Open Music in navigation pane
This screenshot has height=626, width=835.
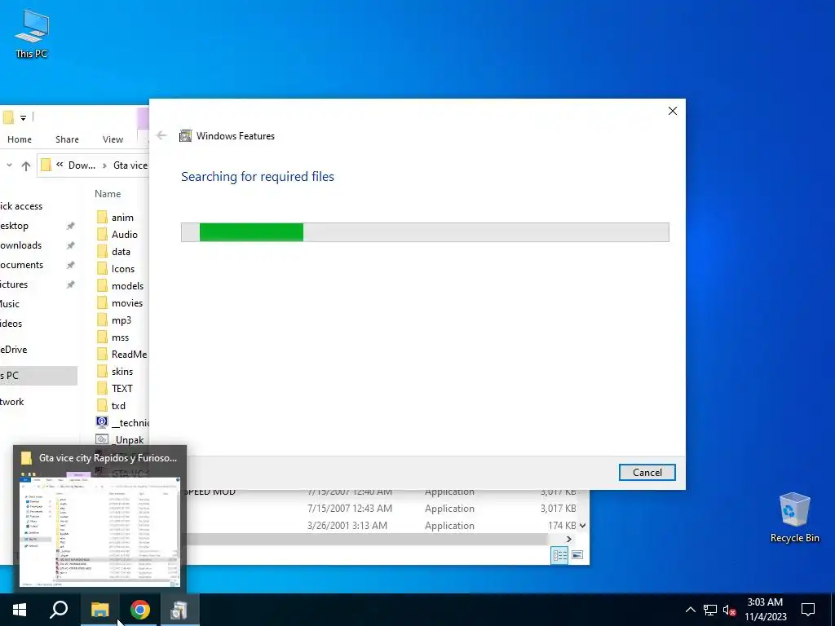coord(10,304)
